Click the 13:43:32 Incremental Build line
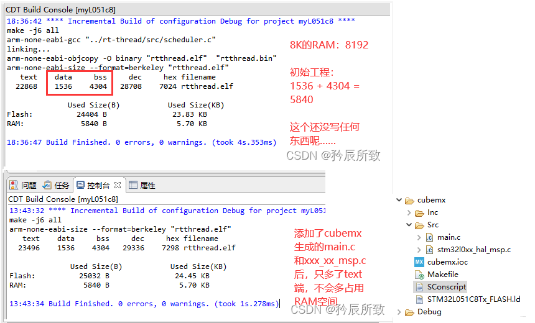 point(167,211)
